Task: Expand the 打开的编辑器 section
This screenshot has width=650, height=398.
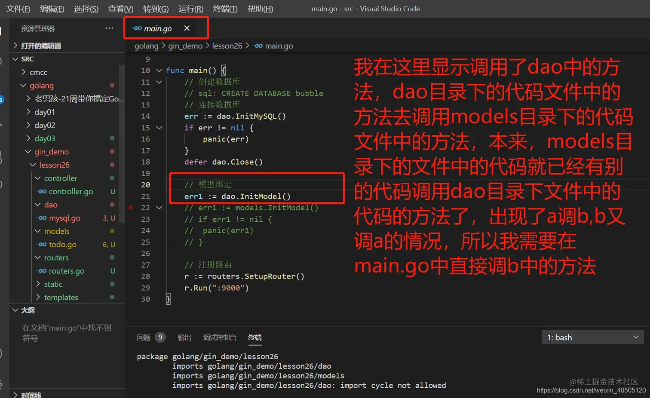Action: tap(41, 46)
